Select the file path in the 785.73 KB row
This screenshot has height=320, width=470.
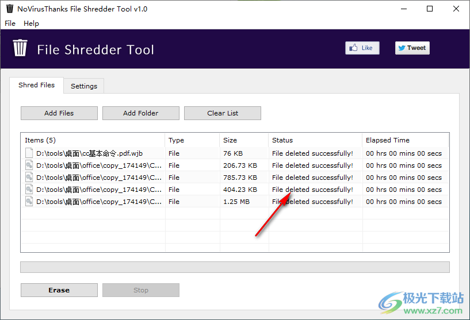tap(99, 177)
